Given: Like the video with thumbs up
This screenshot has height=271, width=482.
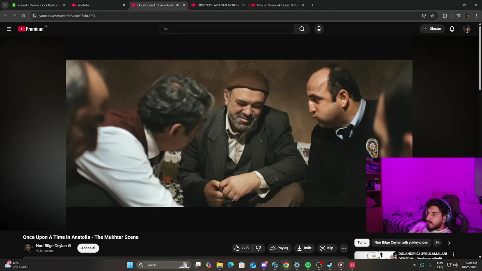Looking at the screenshot, I should pyautogui.click(x=242, y=248).
